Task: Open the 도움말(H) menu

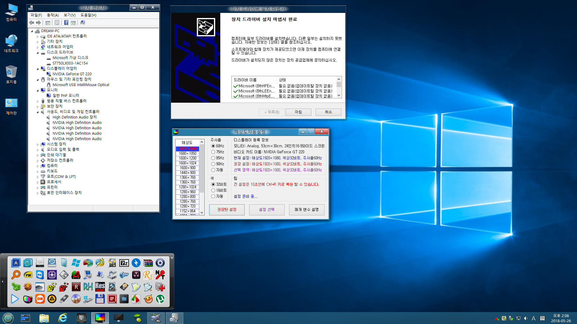Action: click(88, 15)
